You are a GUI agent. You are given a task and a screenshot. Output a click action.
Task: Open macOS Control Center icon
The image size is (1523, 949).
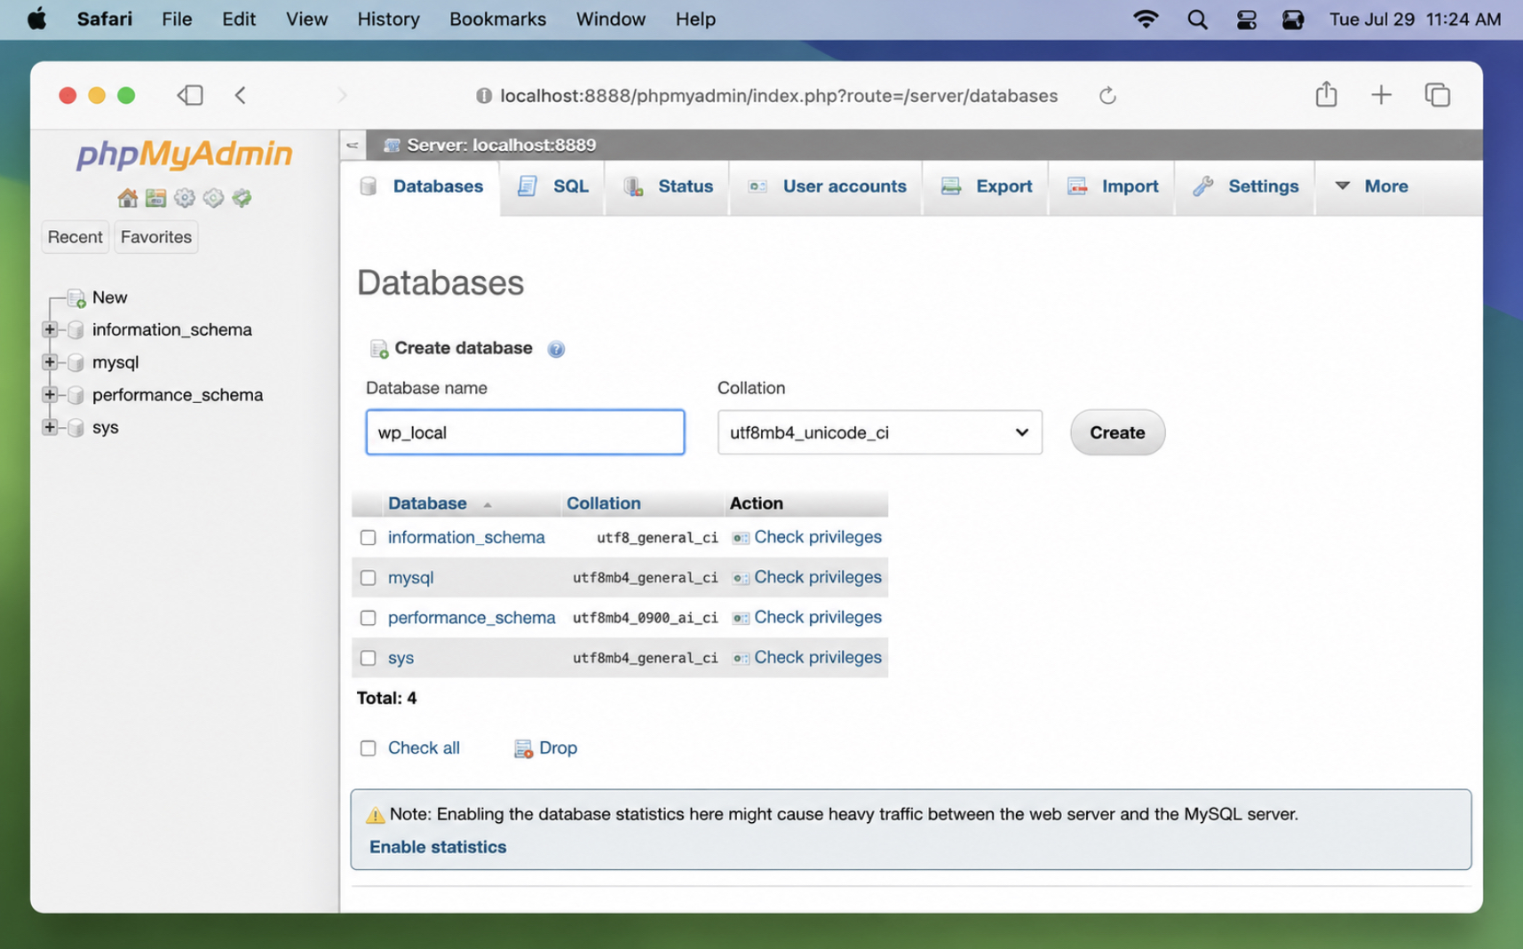(x=1246, y=20)
